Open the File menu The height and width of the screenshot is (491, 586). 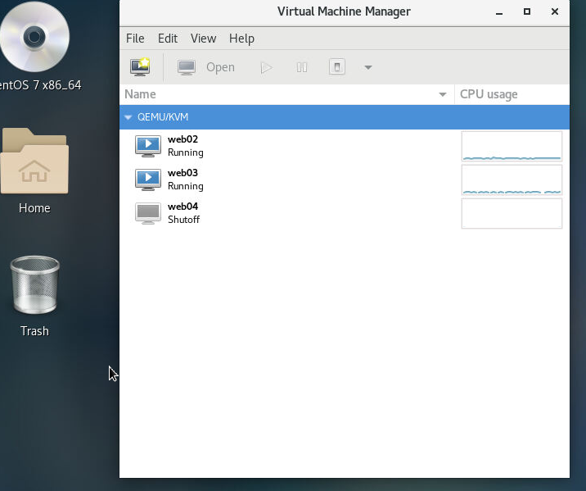(135, 39)
